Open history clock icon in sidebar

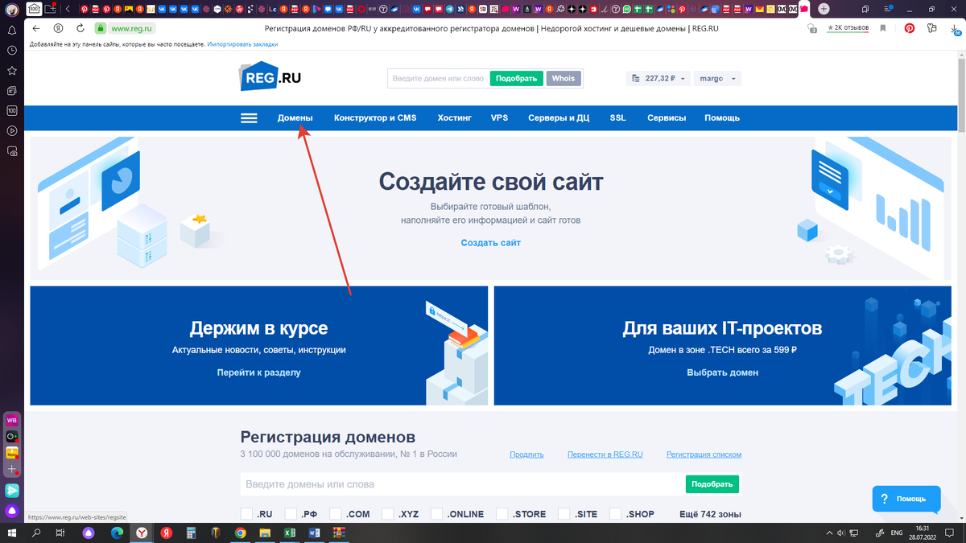coord(12,51)
